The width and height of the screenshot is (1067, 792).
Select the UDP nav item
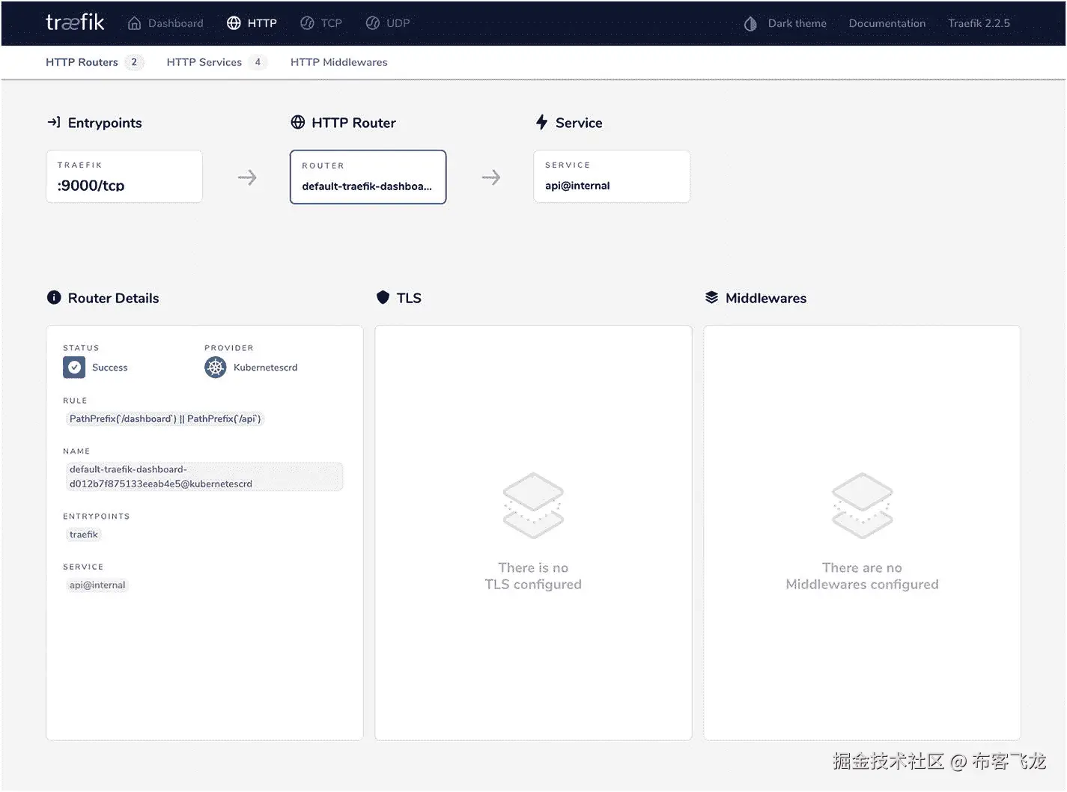click(388, 23)
